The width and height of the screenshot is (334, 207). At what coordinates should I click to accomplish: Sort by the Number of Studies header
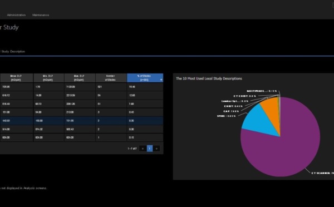[x=111, y=78]
